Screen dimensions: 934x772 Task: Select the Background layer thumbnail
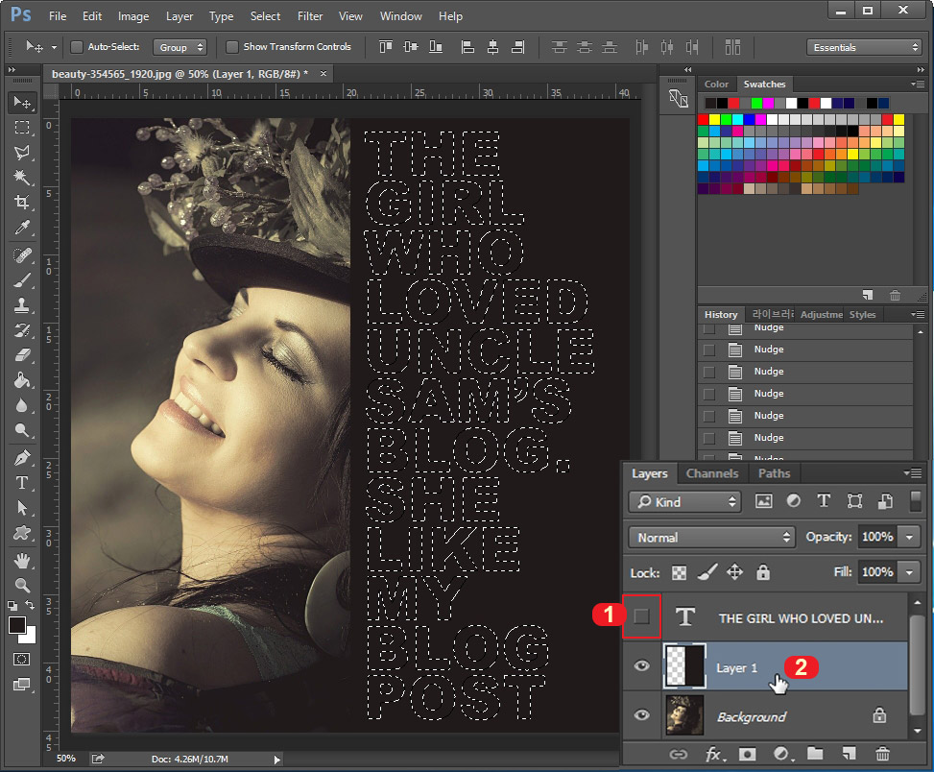tap(684, 714)
